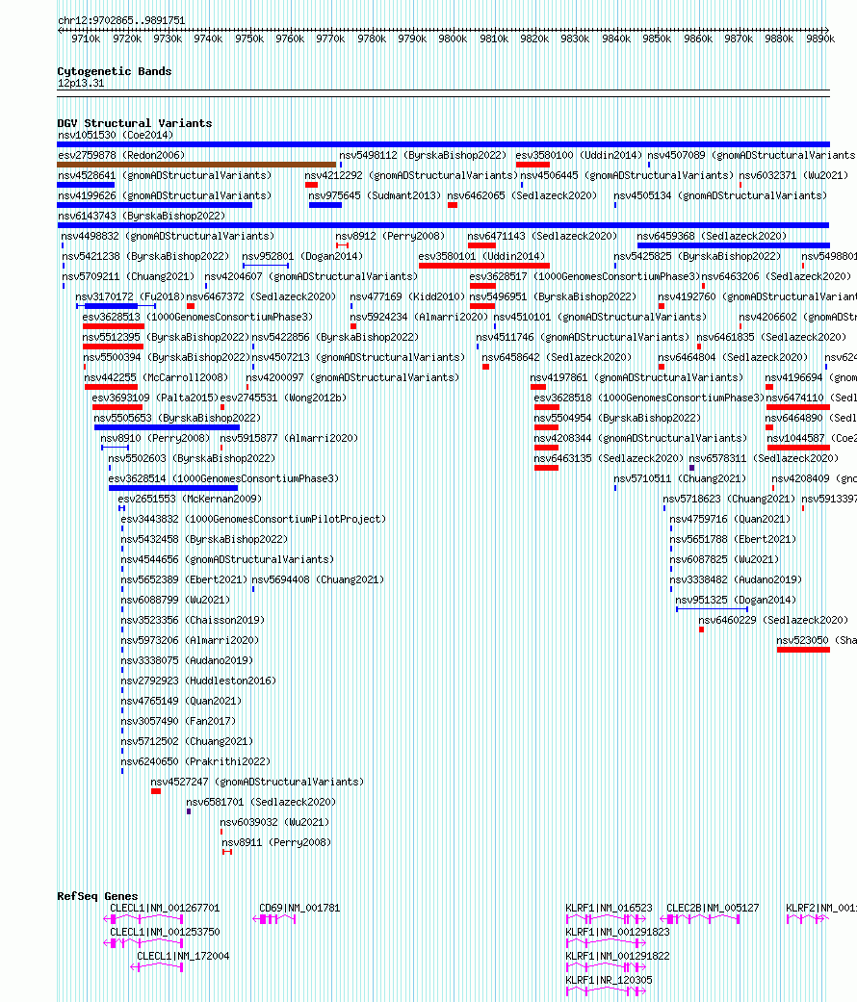Screen dimensions: 857x1002
Task: Click the blue nsv4199626 variant bar
Action: click(x=155, y=205)
